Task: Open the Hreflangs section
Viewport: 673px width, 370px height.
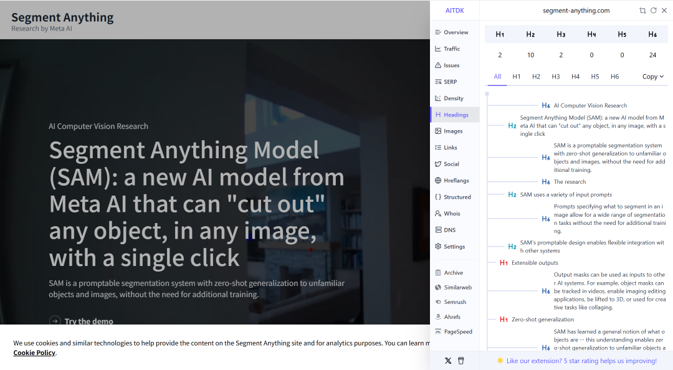Action: [452, 180]
